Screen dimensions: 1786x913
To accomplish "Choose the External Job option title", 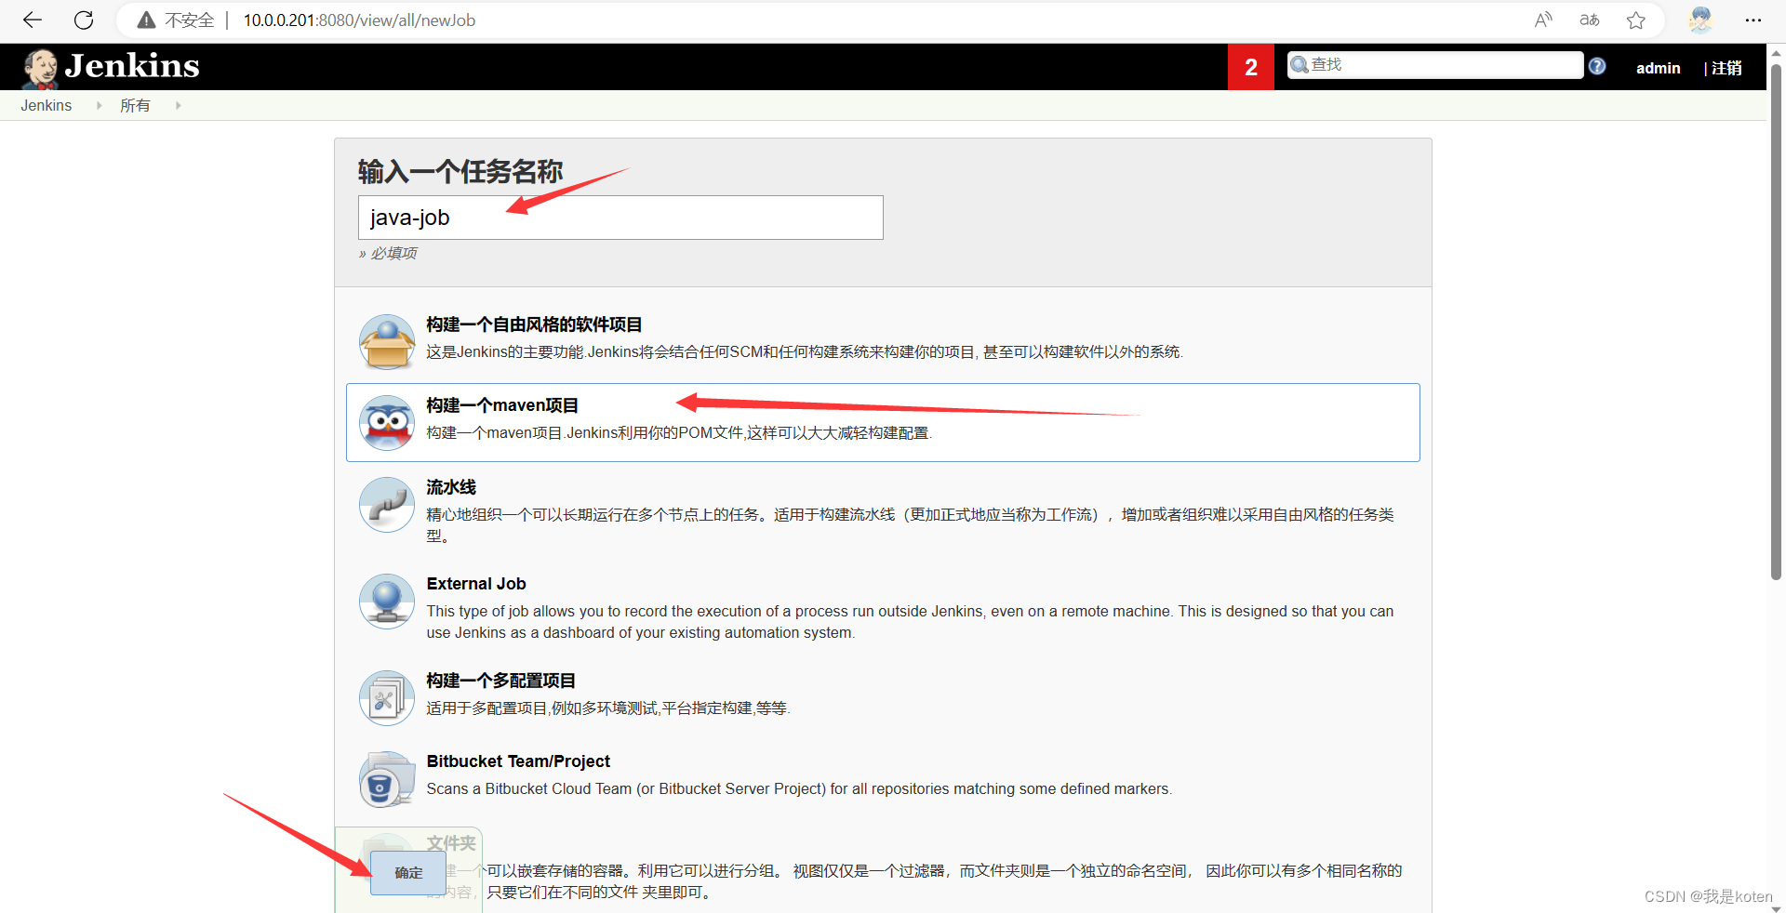I will (x=476, y=584).
